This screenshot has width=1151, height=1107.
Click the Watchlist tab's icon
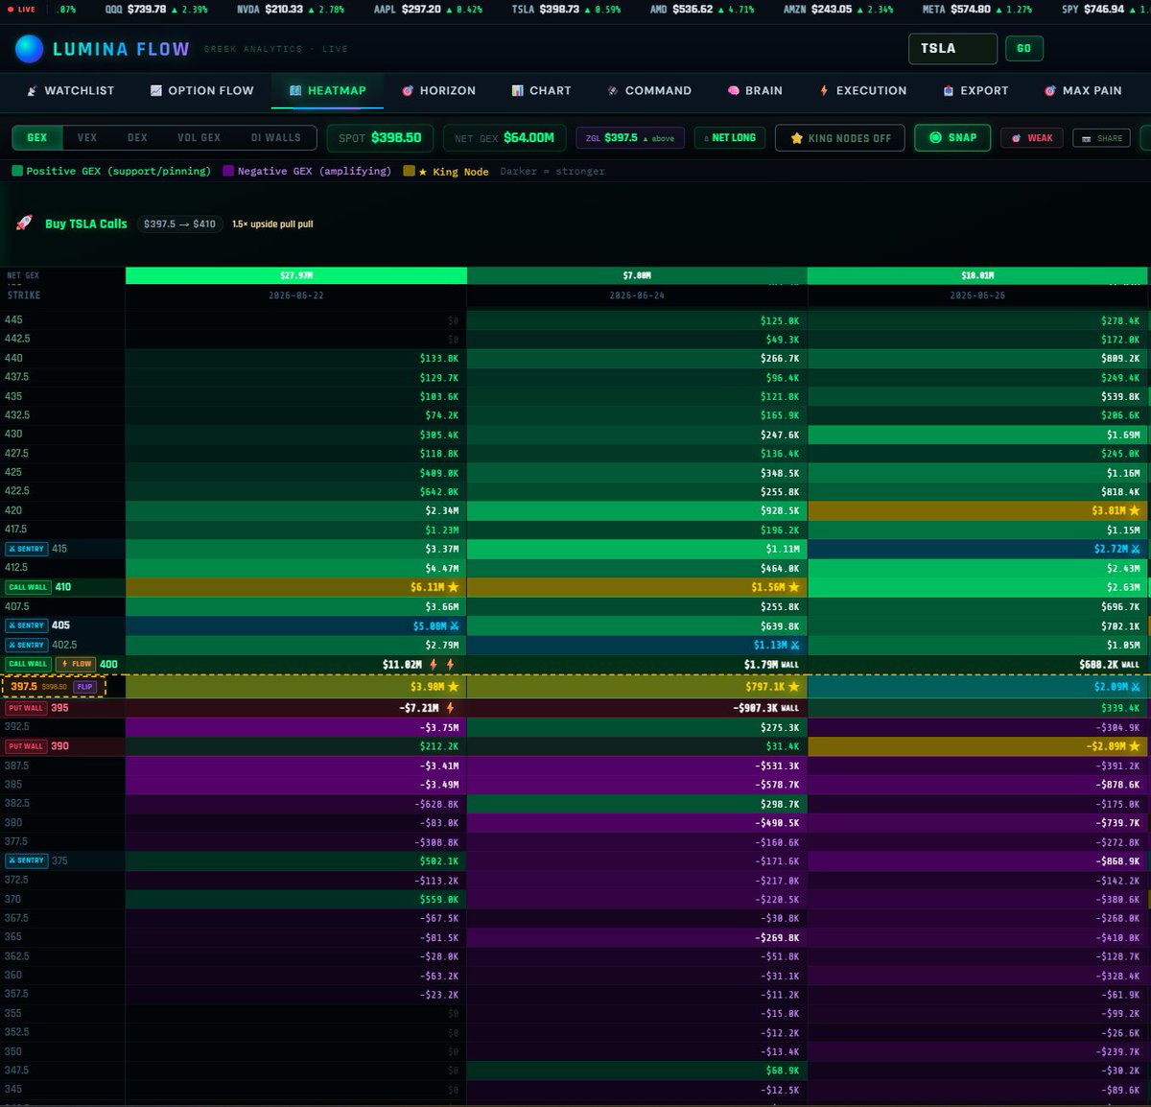point(33,90)
